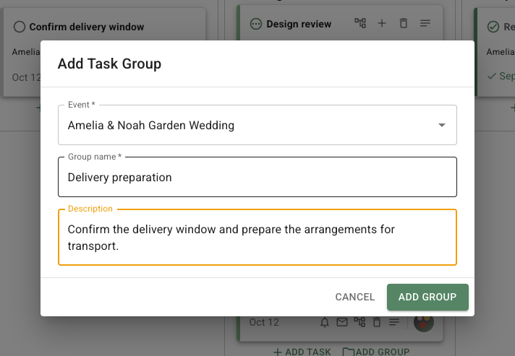515x356 pixels.
Task: Click the avatar thumbnail near Oct 12
Action: click(424, 324)
